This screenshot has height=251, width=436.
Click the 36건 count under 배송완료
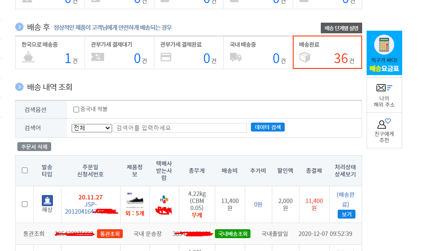pyautogui.click(x=344, y=59)
